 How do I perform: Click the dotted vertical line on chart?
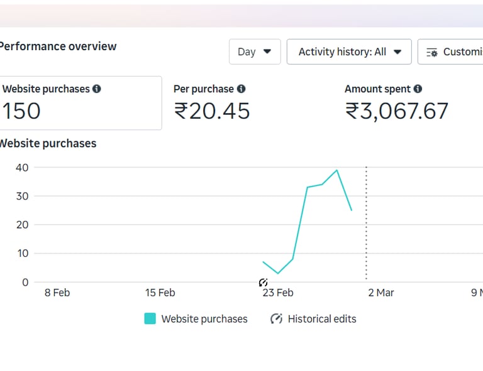366,226
